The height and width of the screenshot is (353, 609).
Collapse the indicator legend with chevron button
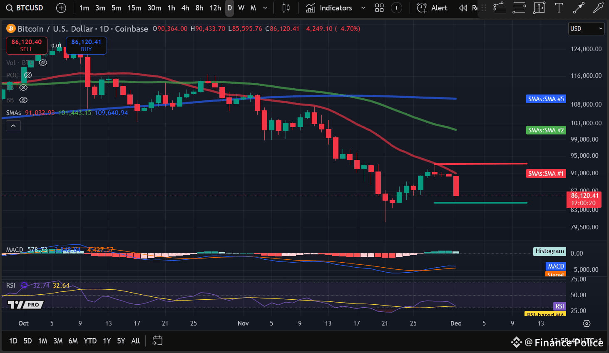[13, 126]
